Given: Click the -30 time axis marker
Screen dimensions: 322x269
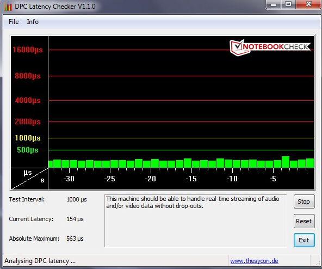Looking at the screenshot, I should [x=69, y=179].
